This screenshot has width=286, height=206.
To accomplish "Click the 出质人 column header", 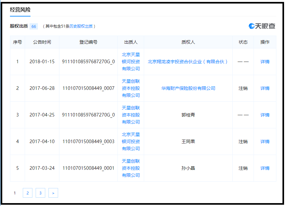I will [x=131, y=42].
